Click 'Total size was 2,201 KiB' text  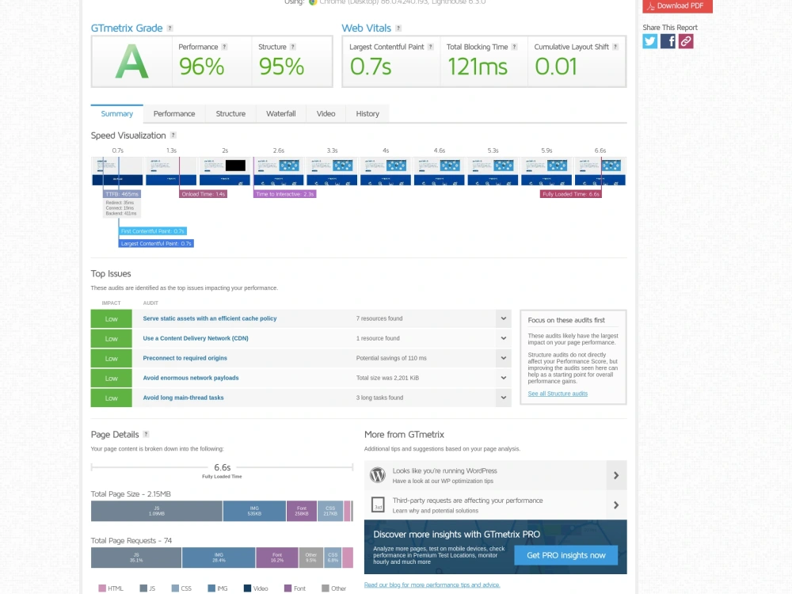click(387, 378)
